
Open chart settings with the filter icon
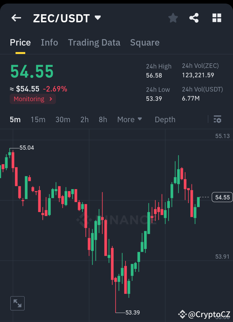[x=217, y=119]
